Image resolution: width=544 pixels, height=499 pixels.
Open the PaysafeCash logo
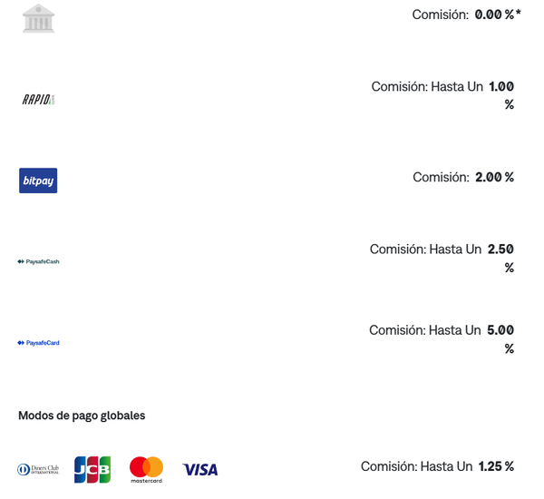coord(38,261)
